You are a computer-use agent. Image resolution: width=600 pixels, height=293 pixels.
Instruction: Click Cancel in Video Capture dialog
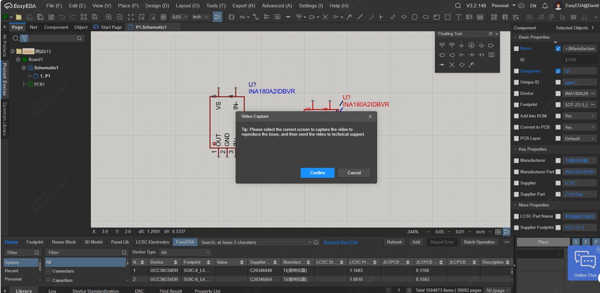pos(354,173)
